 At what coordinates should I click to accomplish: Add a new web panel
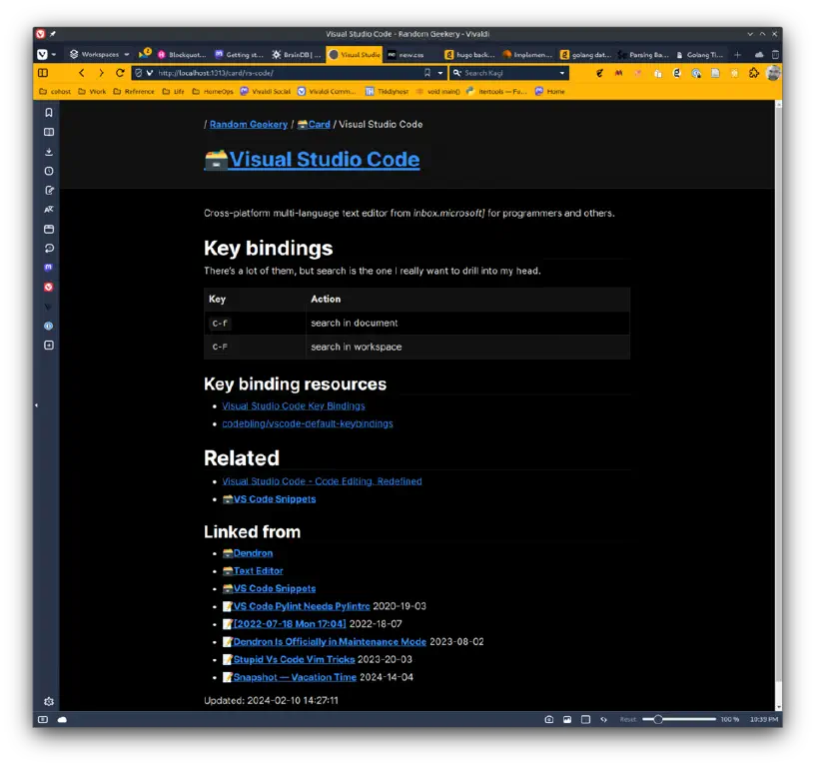[x=49, y=345]
